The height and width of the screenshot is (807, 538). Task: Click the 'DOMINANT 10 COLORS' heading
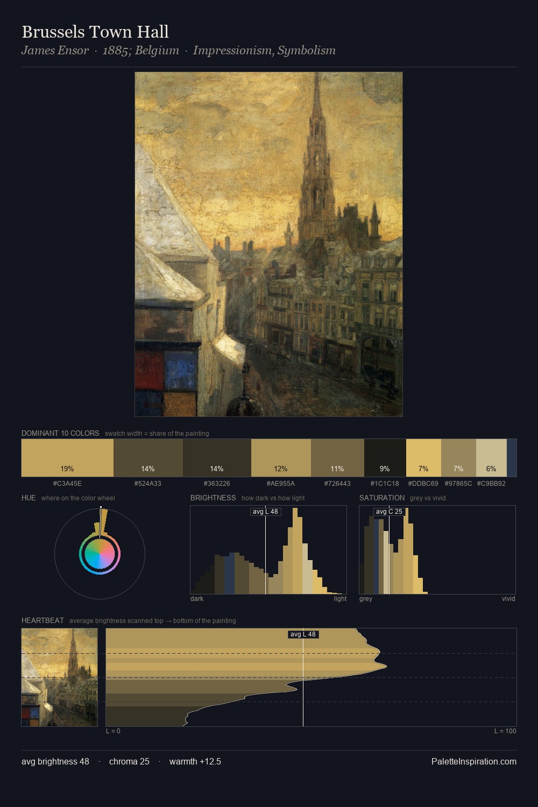(x=60, y=433)
